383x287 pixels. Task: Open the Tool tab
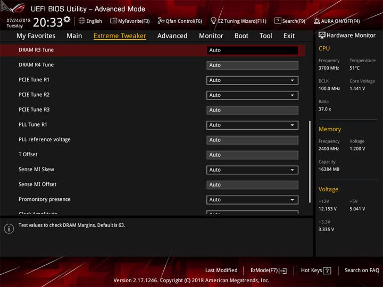tap(266, 36)
